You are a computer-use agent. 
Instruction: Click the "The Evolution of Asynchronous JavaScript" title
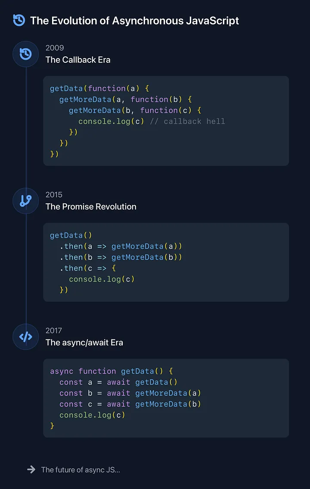[x=134, y=20]
